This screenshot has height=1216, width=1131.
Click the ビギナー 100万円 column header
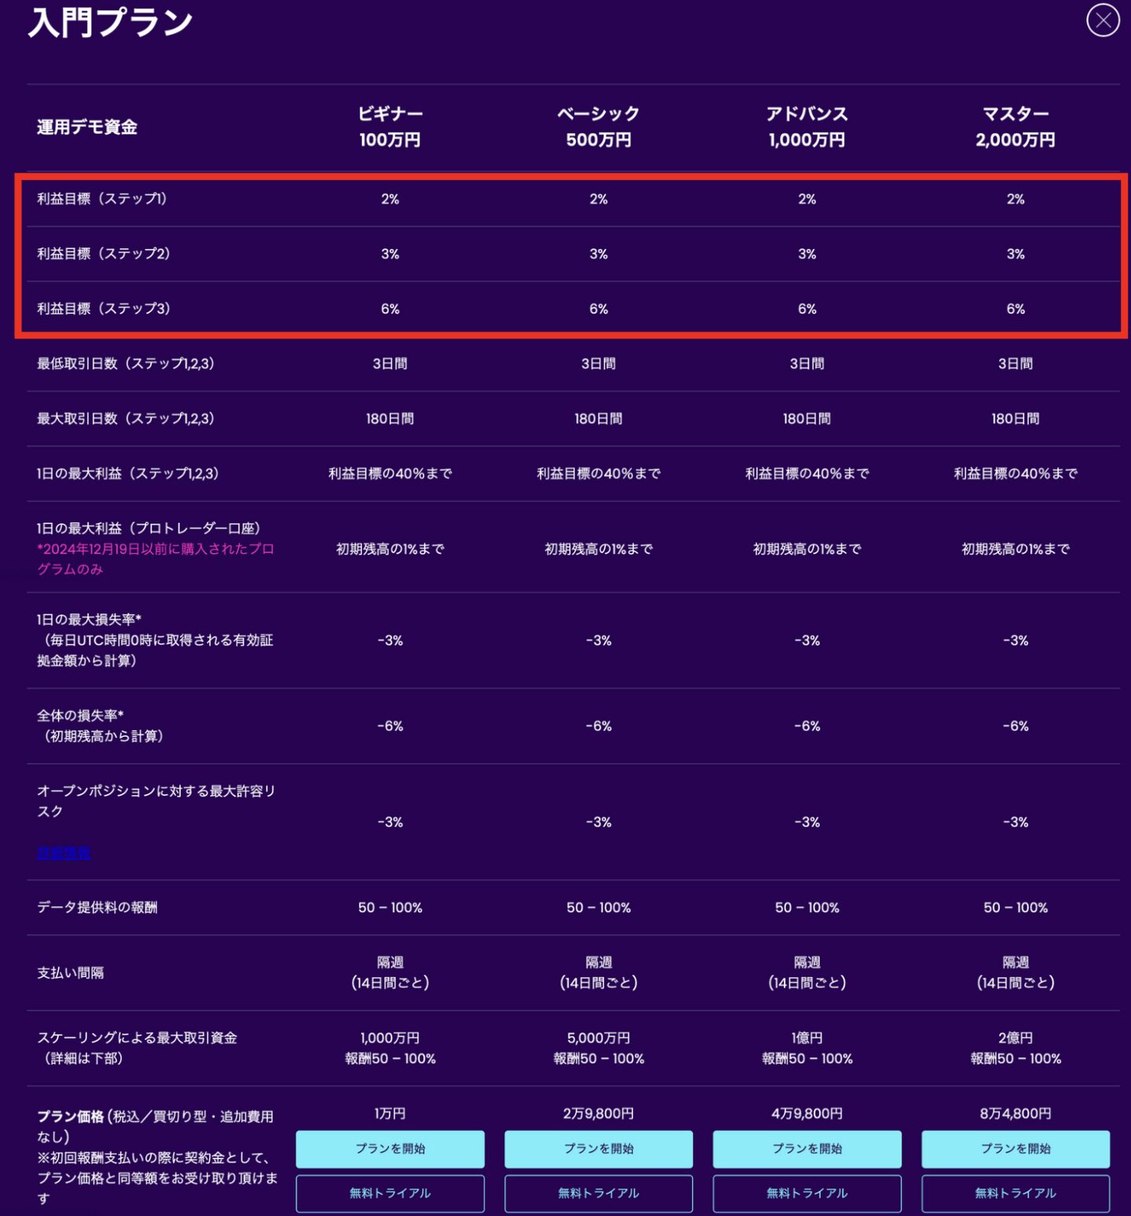pos(390,126)
